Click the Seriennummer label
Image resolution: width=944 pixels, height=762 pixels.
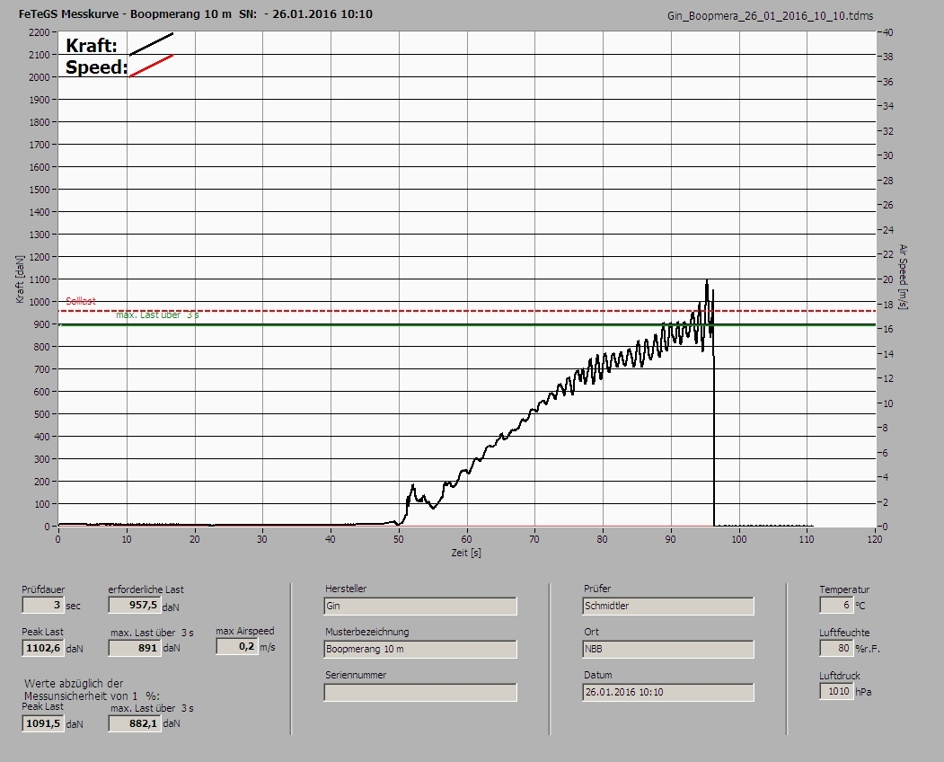(x=356, y=675)
